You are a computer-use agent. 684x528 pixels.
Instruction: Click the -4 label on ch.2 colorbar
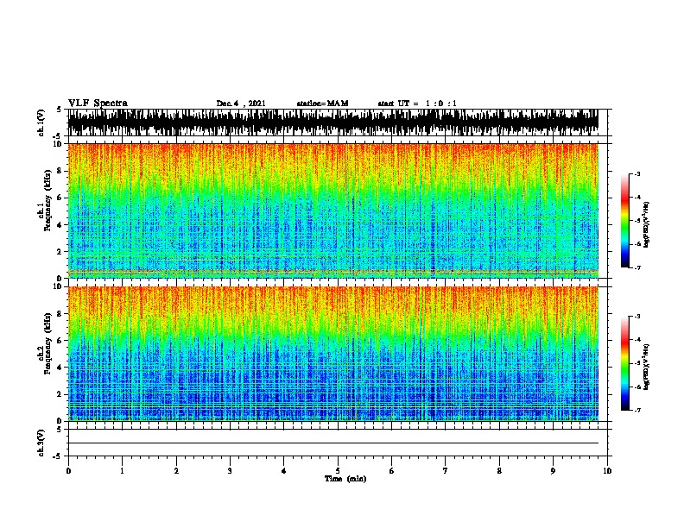coord(637,340)
